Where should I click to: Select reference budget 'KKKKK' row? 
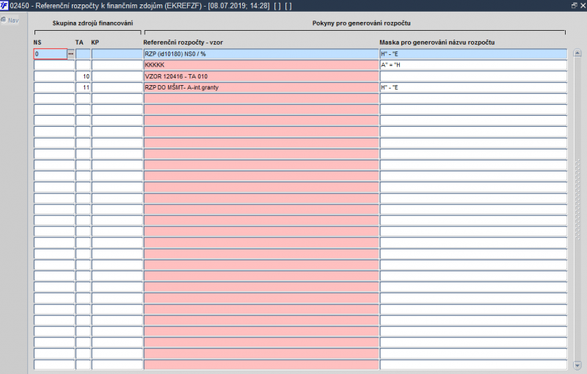pyautogui.click(x=261, y=65)
